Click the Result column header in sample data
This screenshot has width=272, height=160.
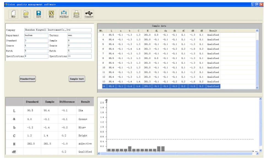[x=213, y=31]
